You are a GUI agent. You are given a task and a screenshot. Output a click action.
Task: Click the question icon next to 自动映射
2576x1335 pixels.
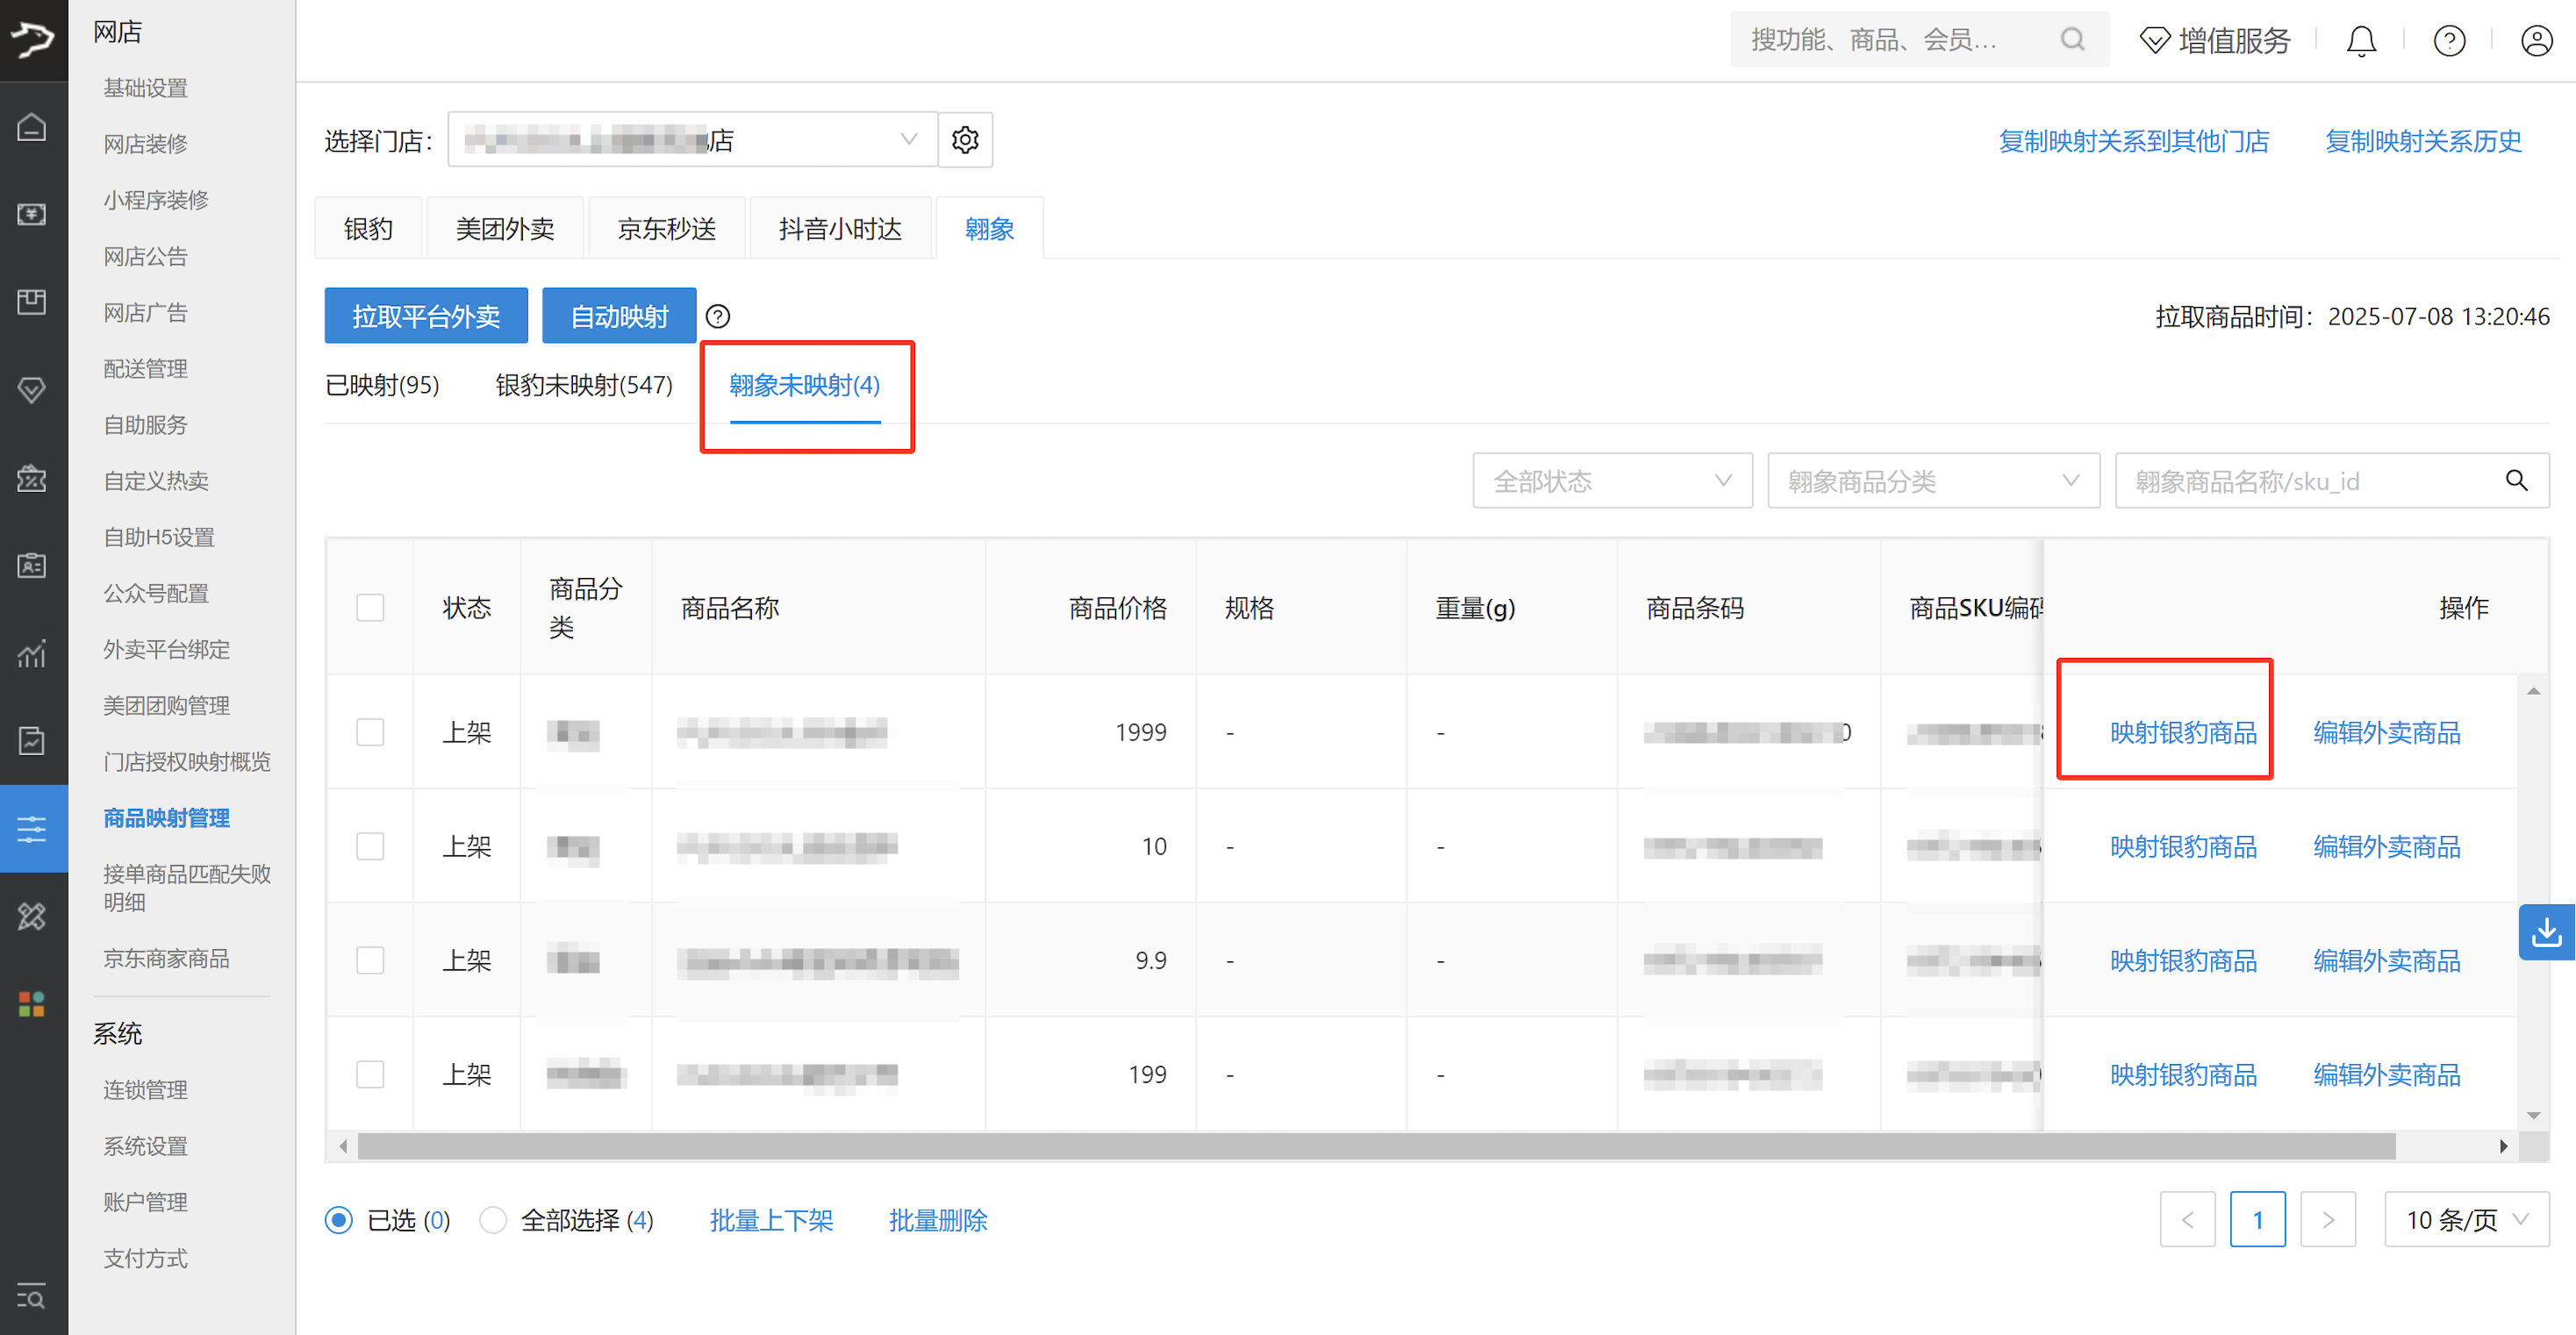click(x=717, y=317)
